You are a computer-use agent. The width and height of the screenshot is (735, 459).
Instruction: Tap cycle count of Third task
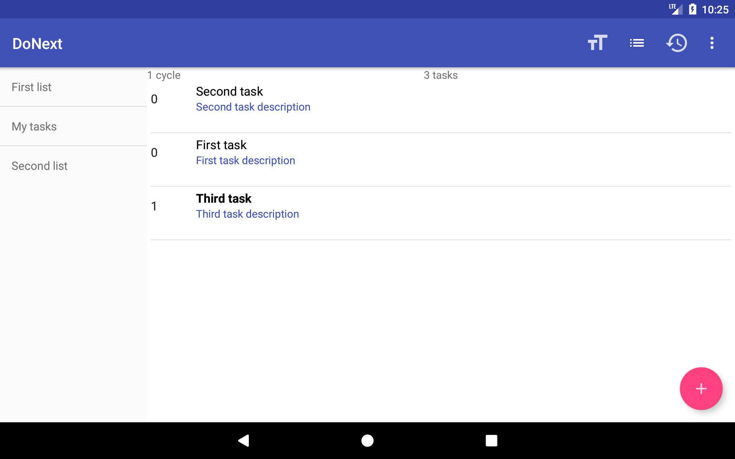click(x=154, y=207)
